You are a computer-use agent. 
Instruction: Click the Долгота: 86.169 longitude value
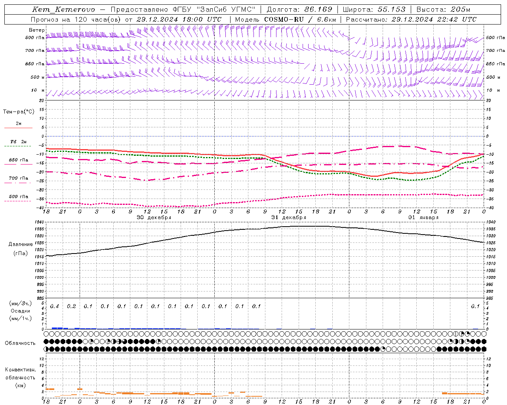[299, 9]
